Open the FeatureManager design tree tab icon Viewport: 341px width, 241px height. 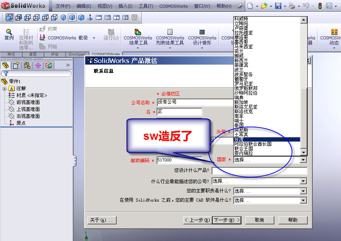pos(5,65)
